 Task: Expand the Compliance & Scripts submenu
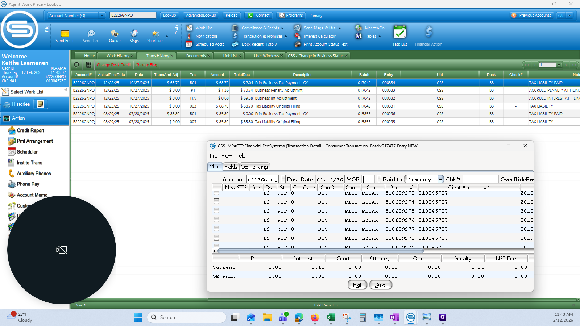(282, 28)
